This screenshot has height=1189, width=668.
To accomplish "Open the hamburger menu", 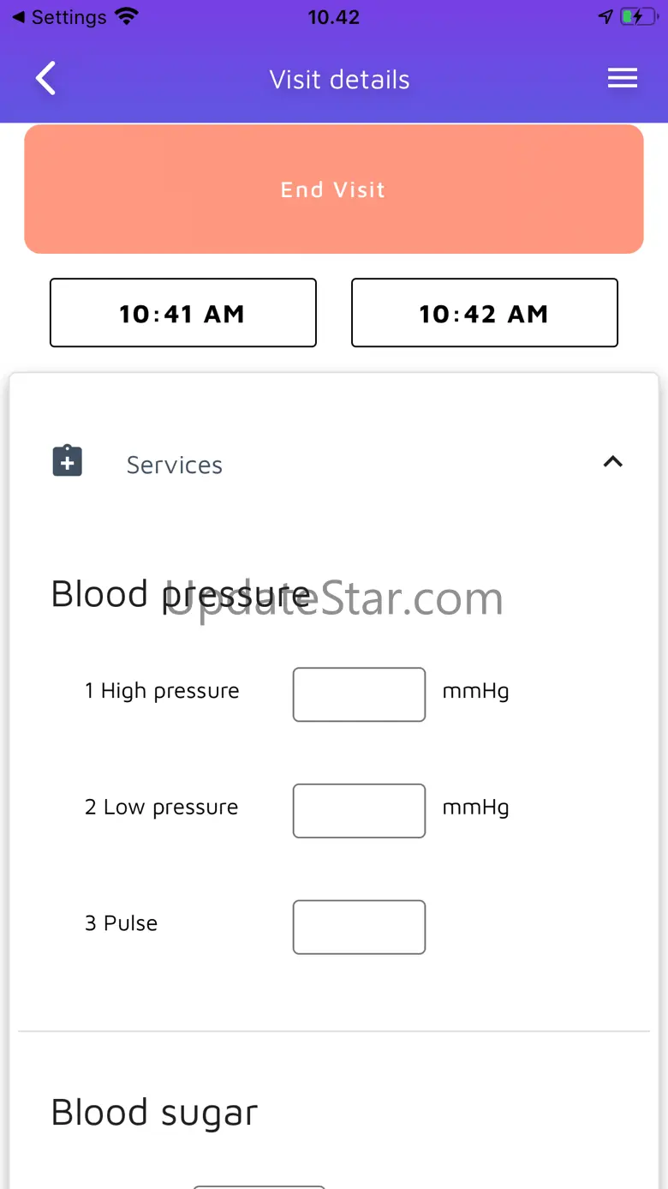I will [x=623, y=79].
